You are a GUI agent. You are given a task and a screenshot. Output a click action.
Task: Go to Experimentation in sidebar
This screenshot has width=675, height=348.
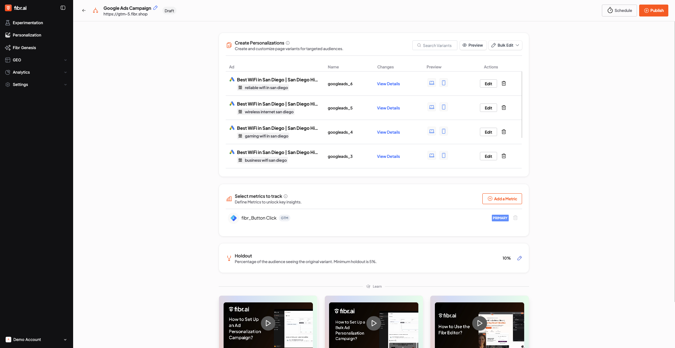[28, 23]
